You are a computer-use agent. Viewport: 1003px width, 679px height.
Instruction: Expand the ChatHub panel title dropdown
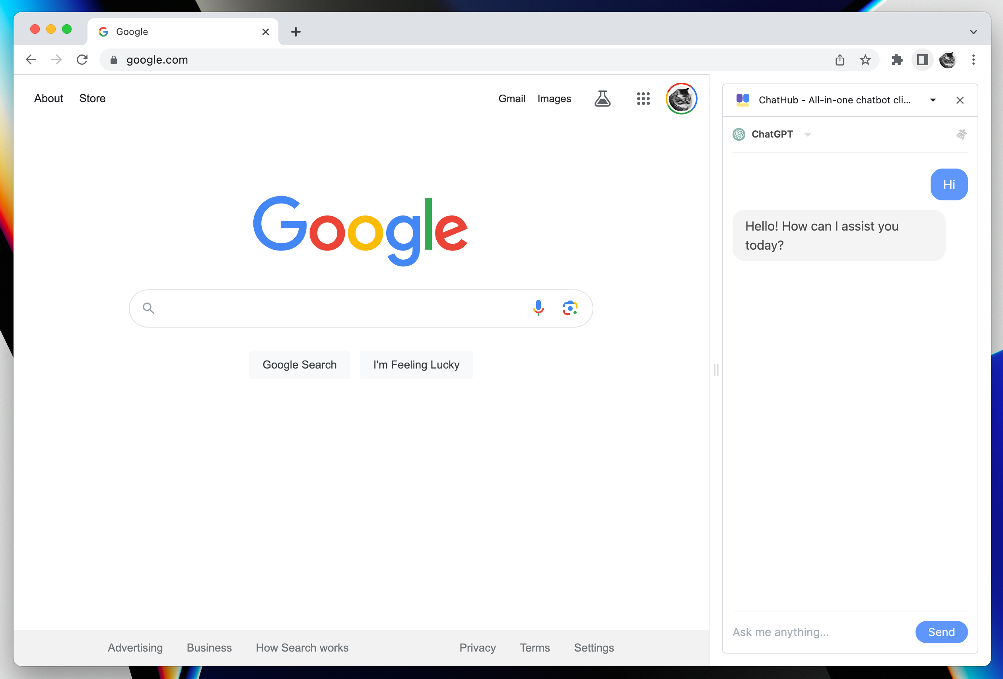pos(932,100)
